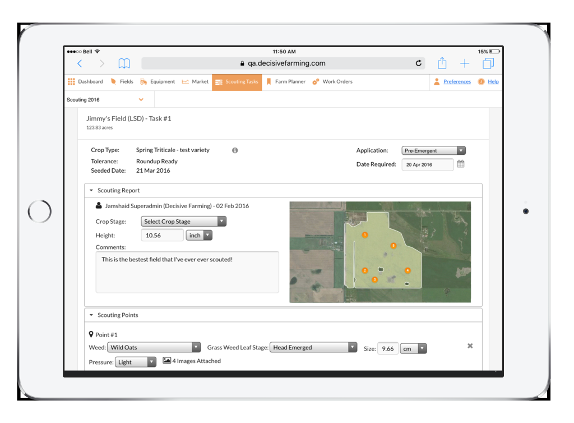Edit the weed Size value field
574x423 pixels.
coord(388,348)
